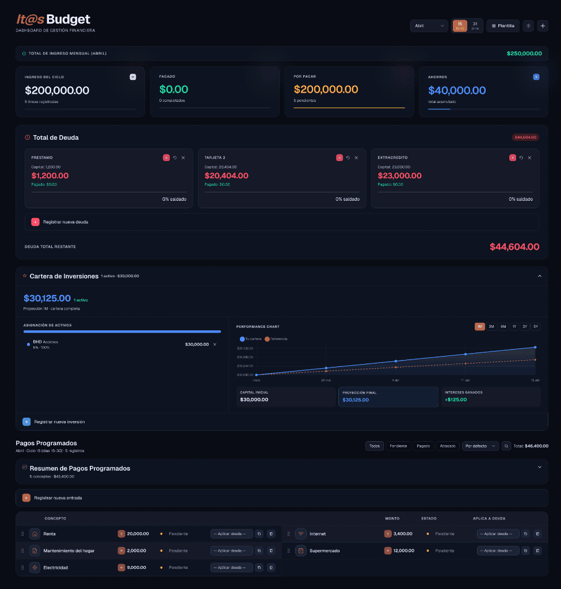
Task: Open the Por defecto sorting dropdown
Action: tap(480, 446)
